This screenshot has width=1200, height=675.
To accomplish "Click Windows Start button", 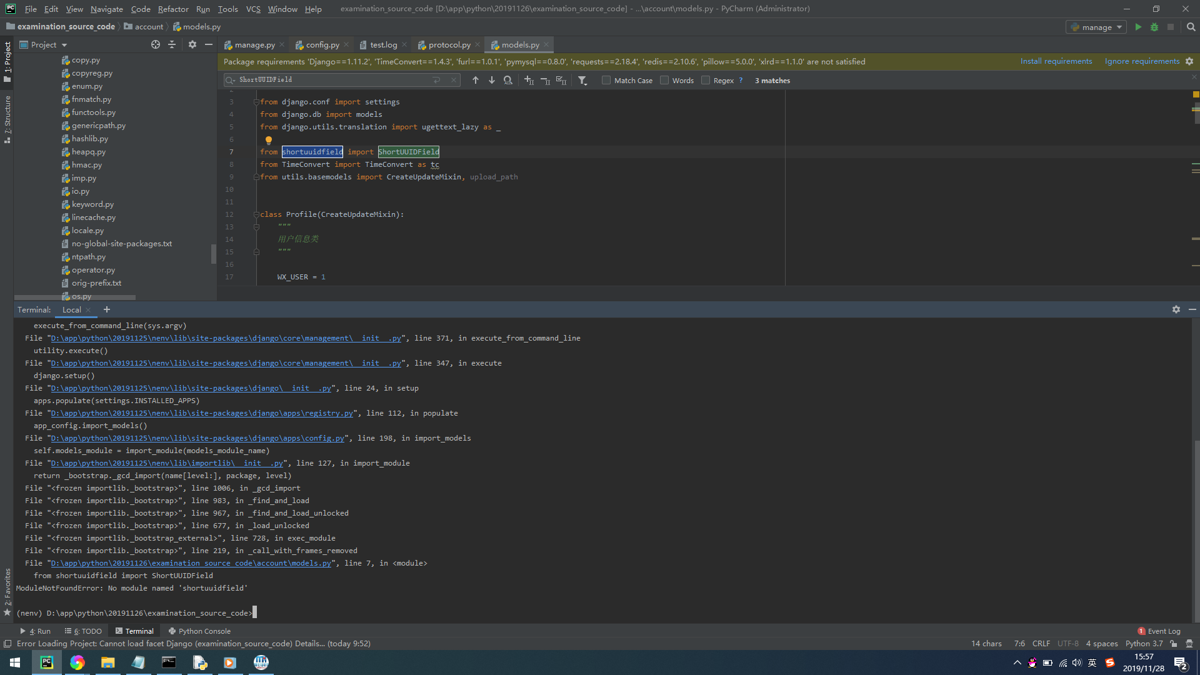I will [15, 662].
